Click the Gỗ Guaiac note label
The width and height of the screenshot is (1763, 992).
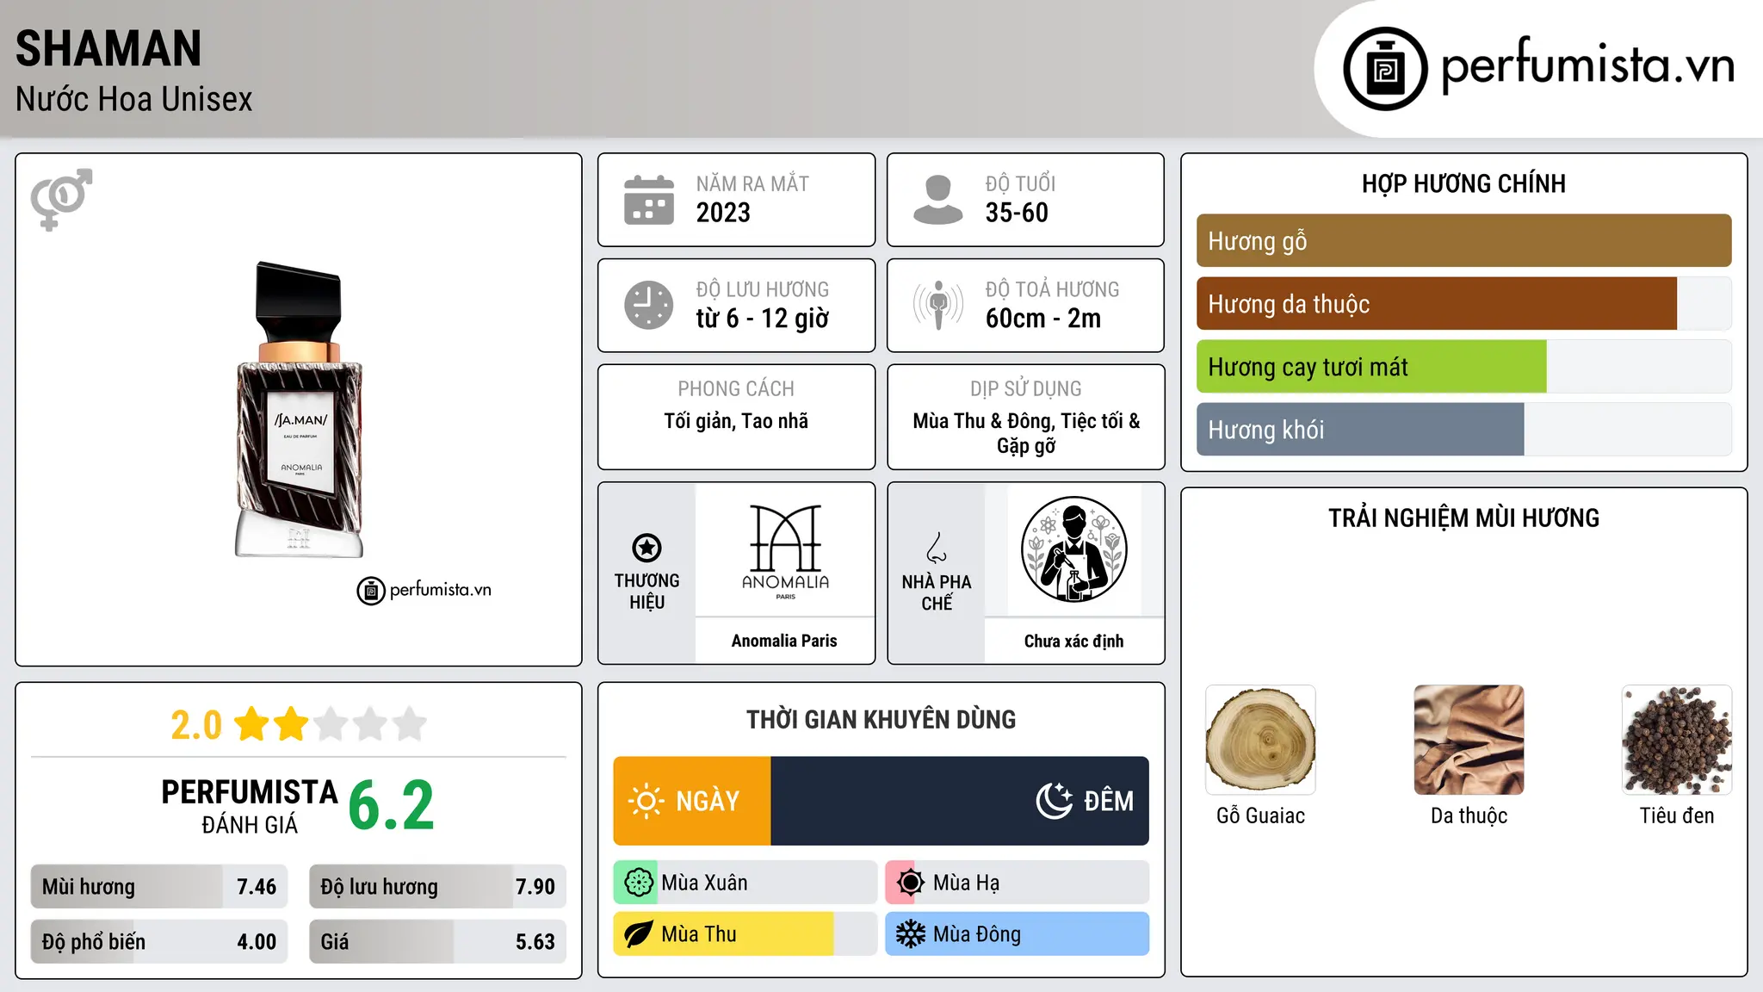(x=1260, y=815)
